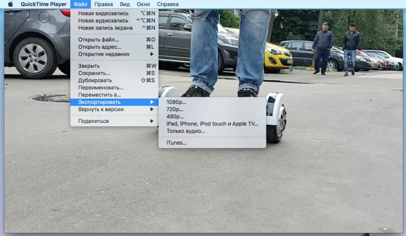The image size is (406, 236).
Task: Start Новая запись экрана
Action: click(105, 28)
